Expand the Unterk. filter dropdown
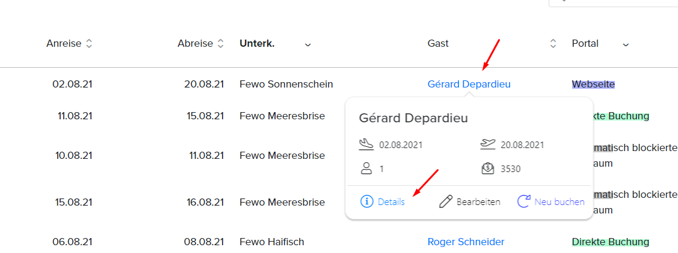 pos(308,44)
